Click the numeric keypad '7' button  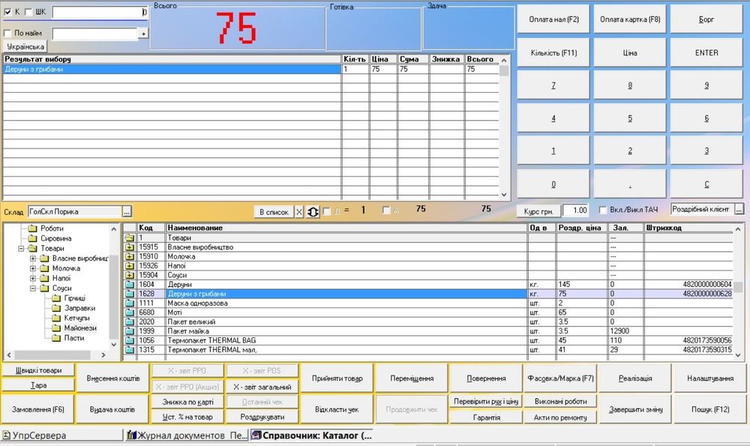pos(553,85)
